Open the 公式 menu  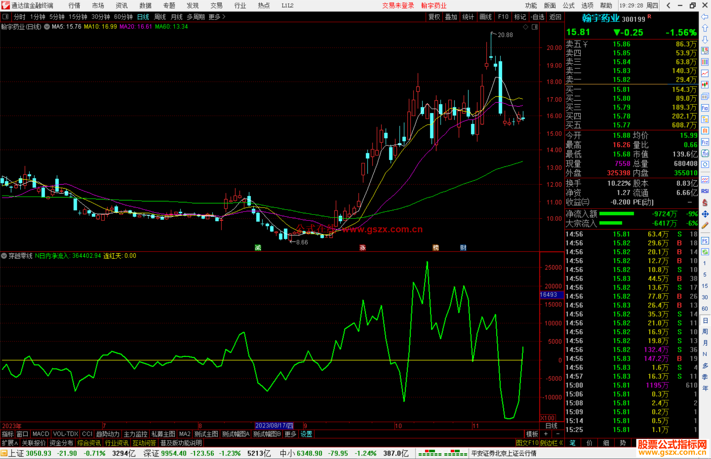pyautogui.click(x=568, y=5)
